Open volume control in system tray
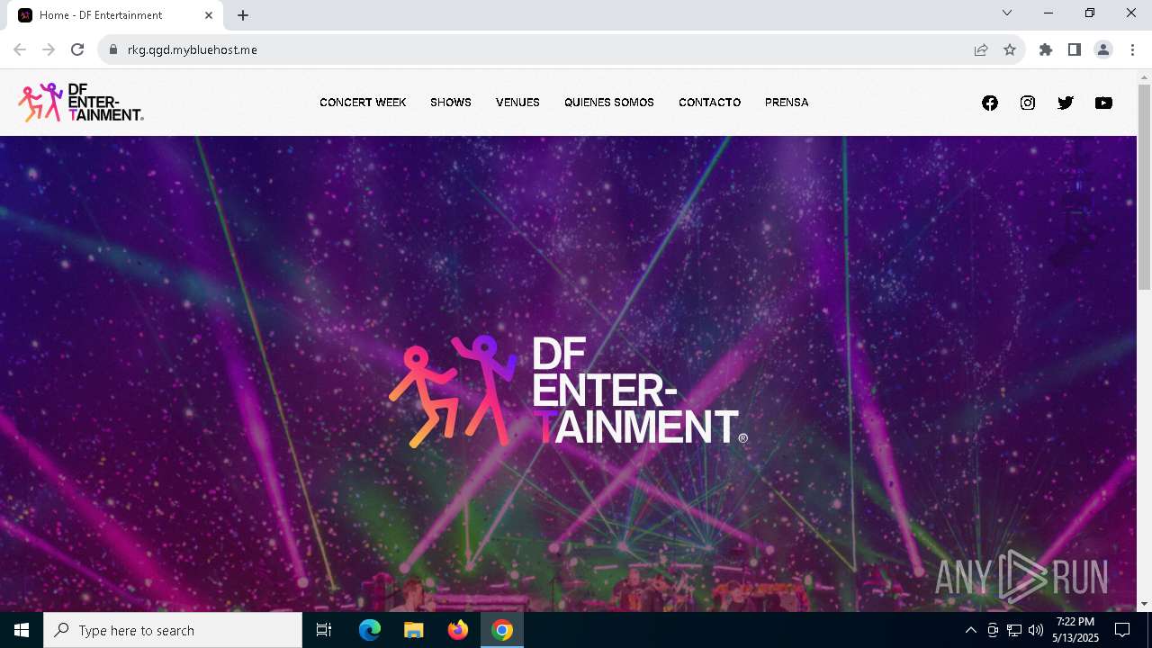The height and width of the screenshot is (648, 1152). [x=1036, y=630]
